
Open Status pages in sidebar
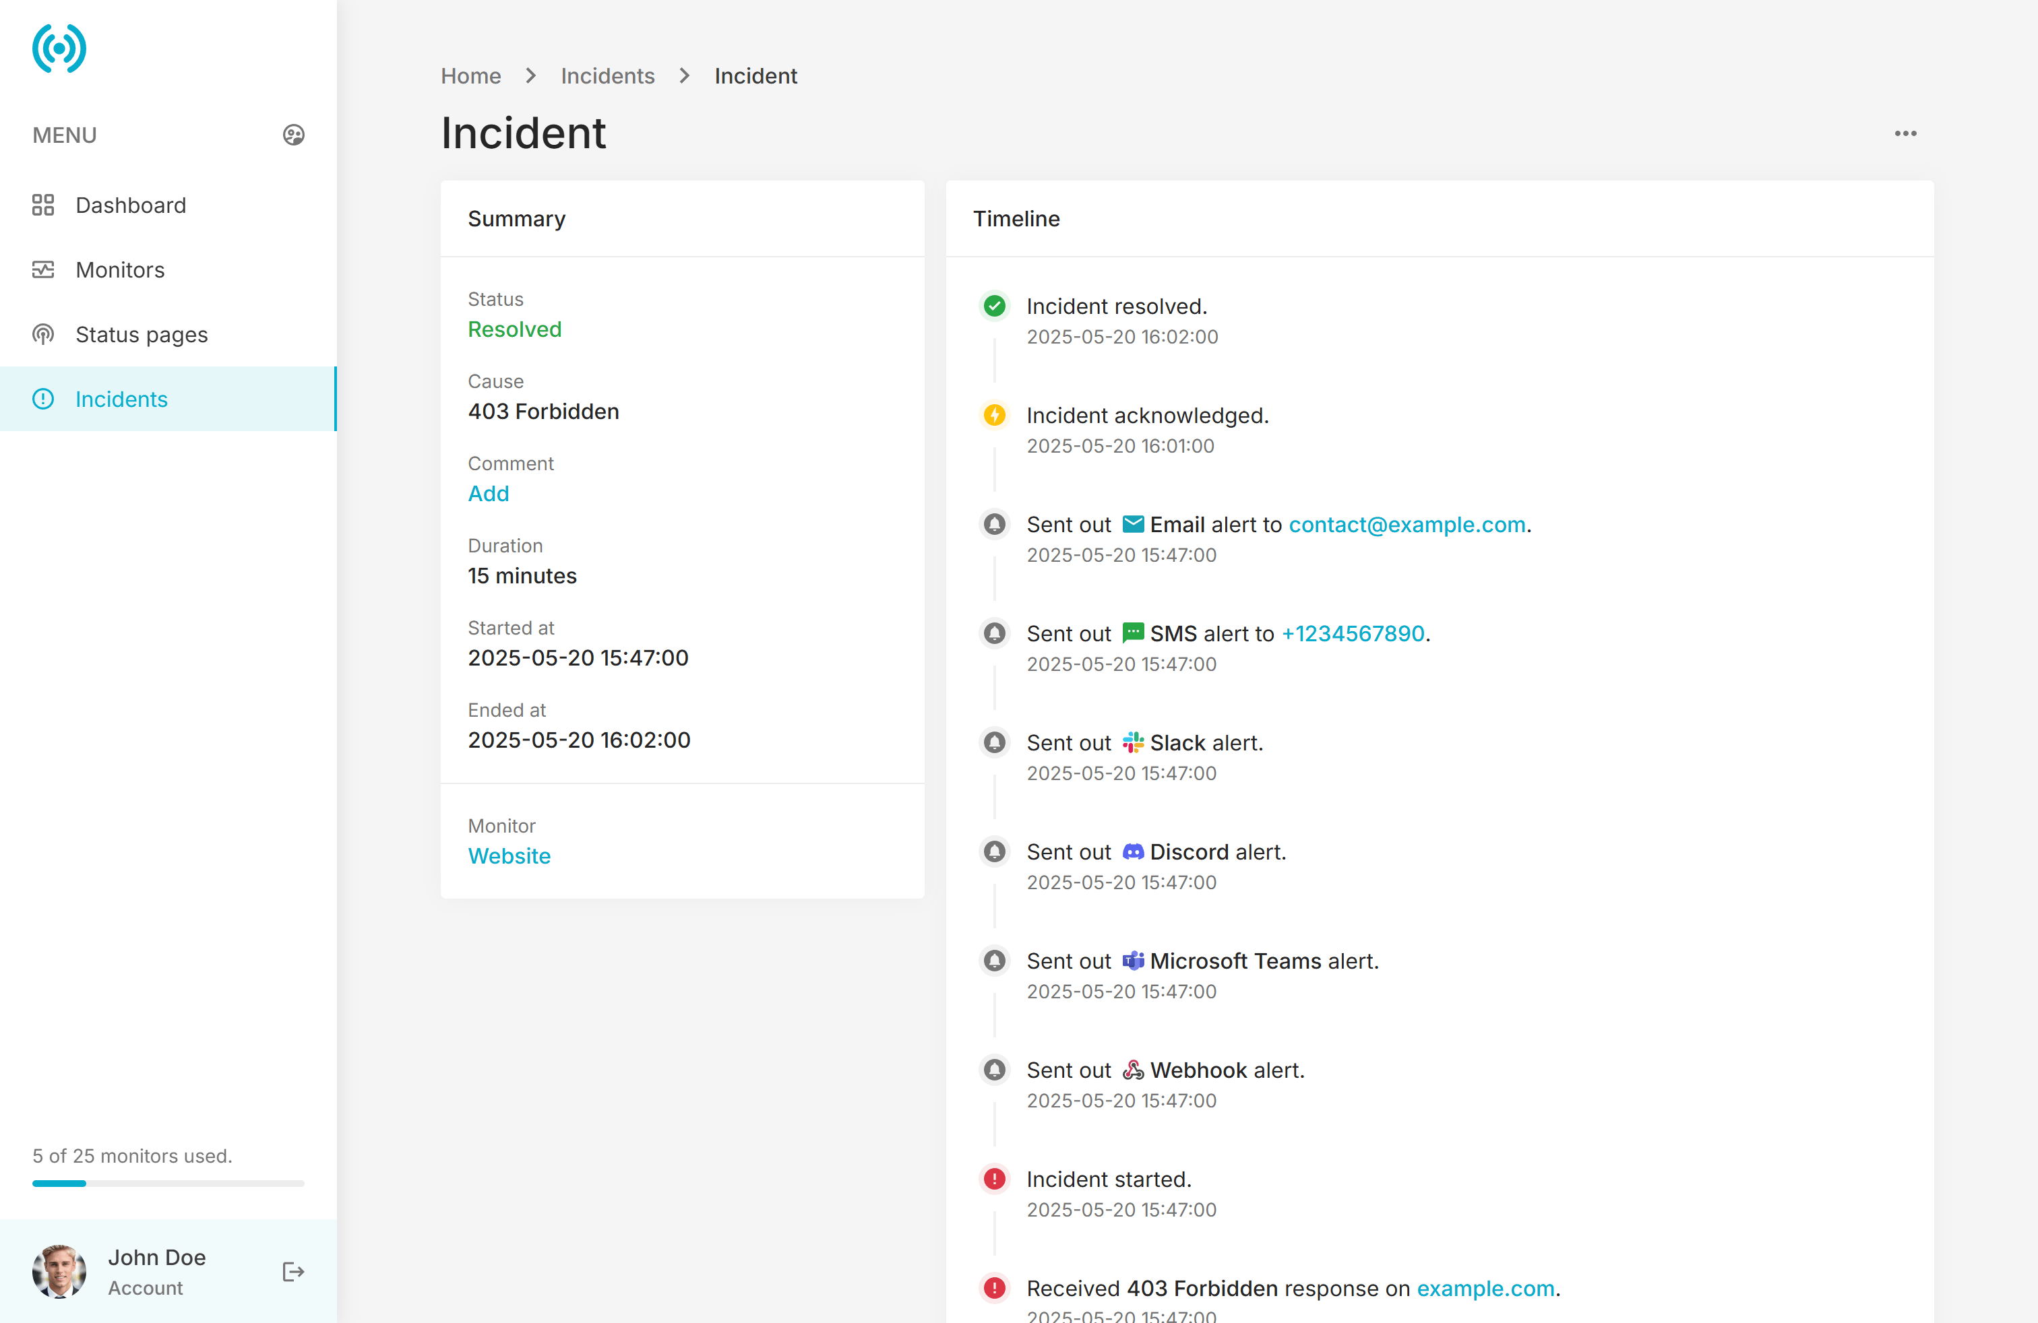coord(142,335)
